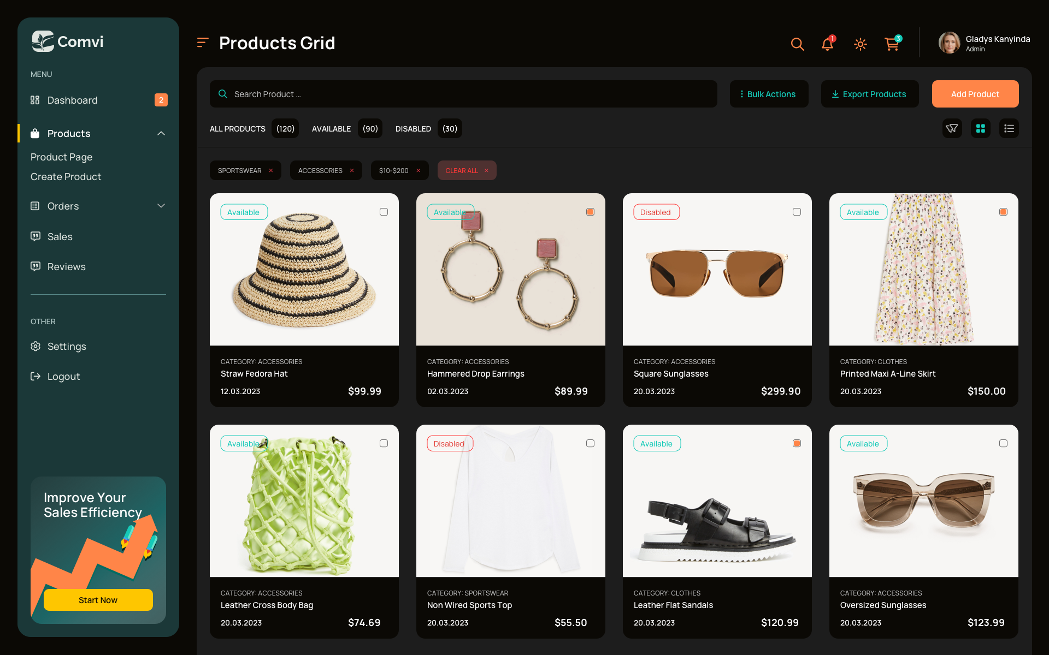Click the Search Product input field

tap(463, 94)
